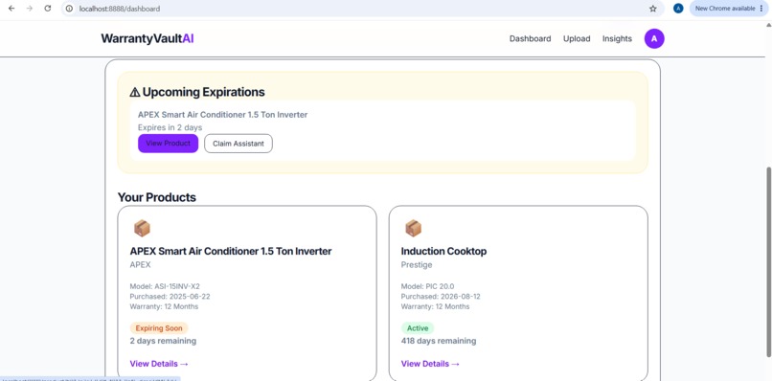Click the warning icon beside Upcoming Expirations
Viewport: 772px width, 381px height.
tap(135, 92)
